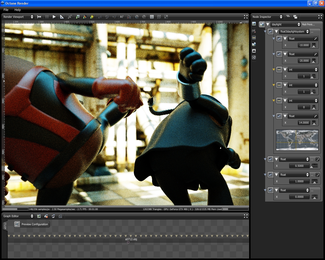Toggle the eye-with-sphere icon in the Graph Editor toolbar

pos(53,216)
